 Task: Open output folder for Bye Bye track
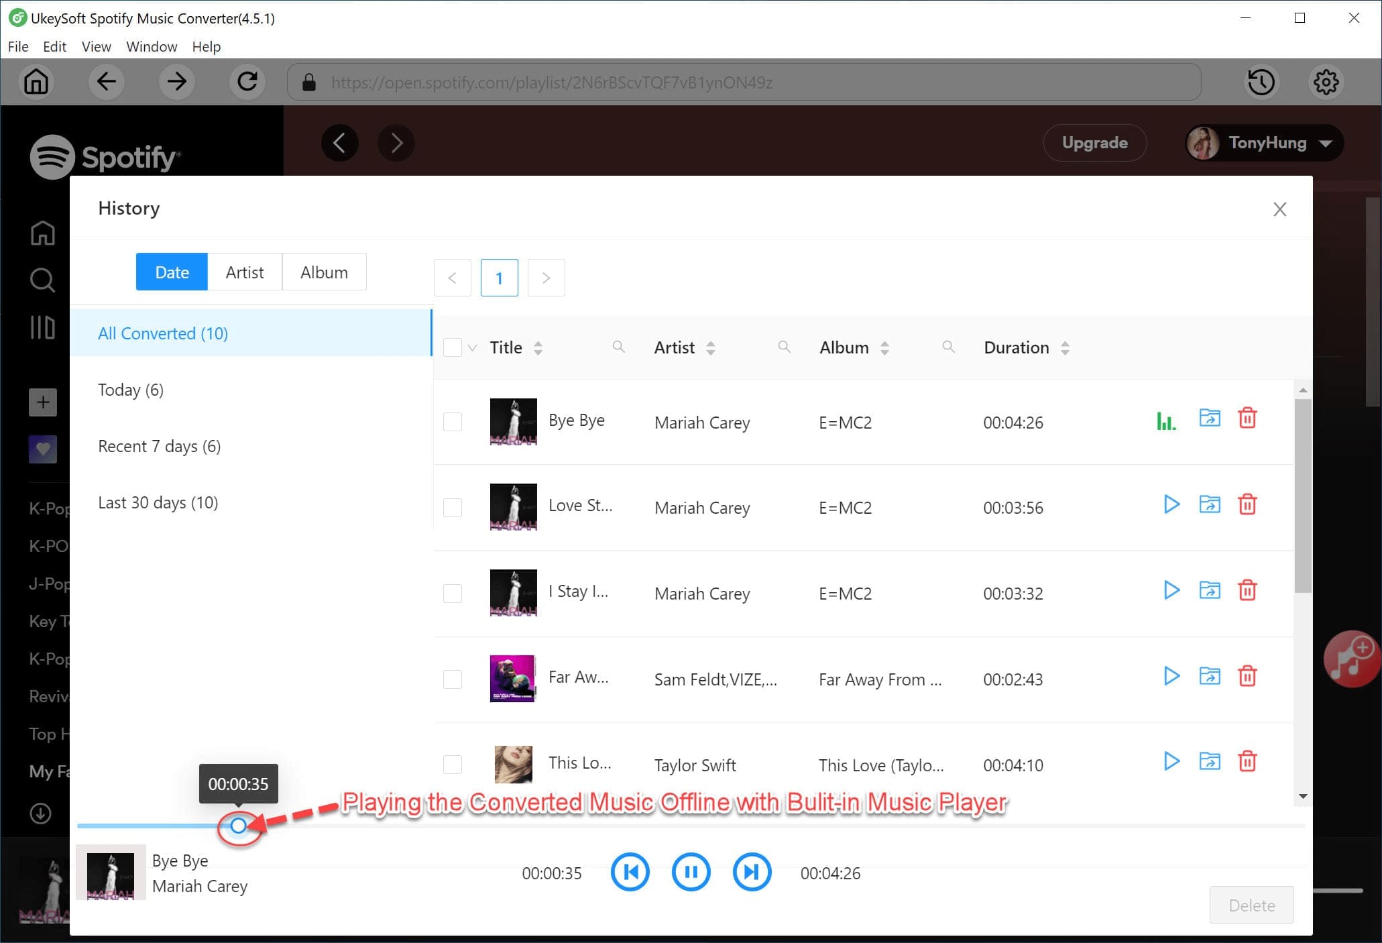click(x=1209, y=418)
